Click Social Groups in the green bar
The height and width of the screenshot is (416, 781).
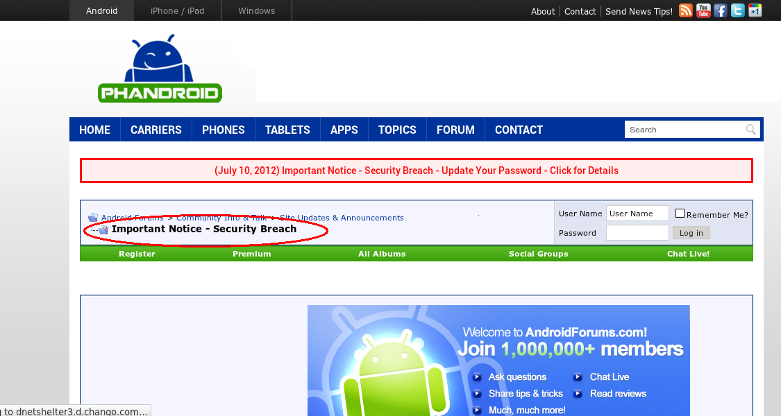[x=539, y=254]
